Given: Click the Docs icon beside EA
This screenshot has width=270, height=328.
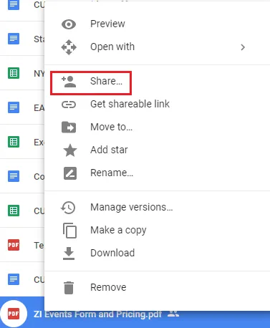Looking at the screenshot, I should [14, 107].
